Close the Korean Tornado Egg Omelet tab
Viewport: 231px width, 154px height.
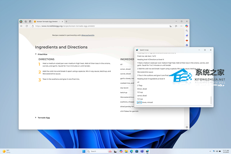[x=62, y=22]
